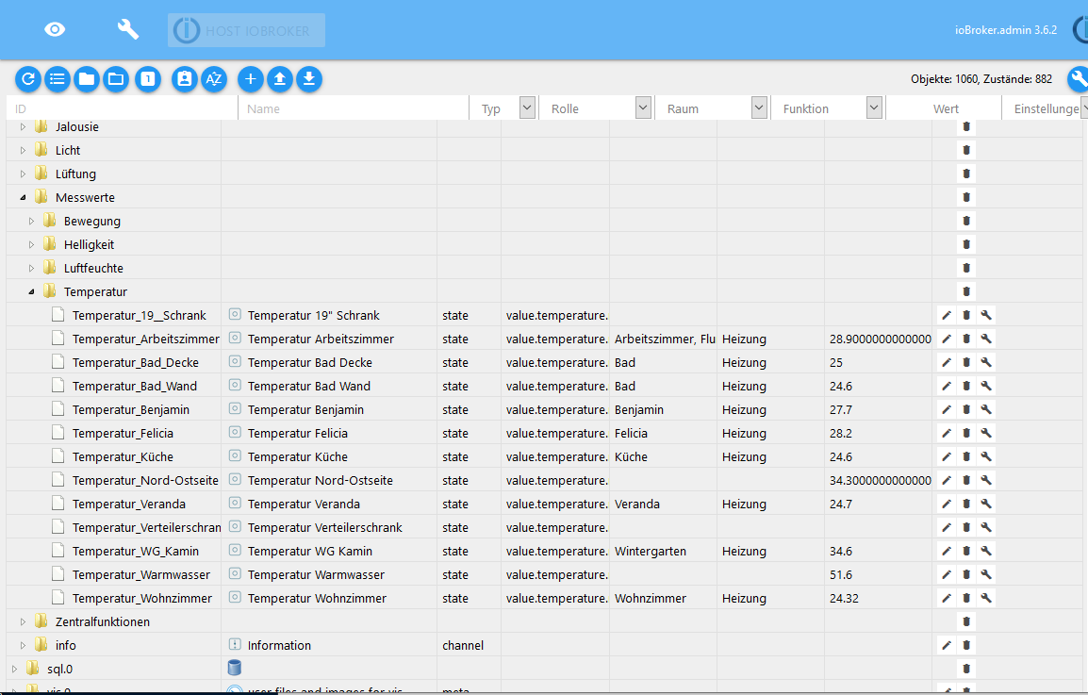The image size is (1088, 695).
Task: Click the expand-one-level button marked 1
Action: pyautogui.click(x=148, y=79)
